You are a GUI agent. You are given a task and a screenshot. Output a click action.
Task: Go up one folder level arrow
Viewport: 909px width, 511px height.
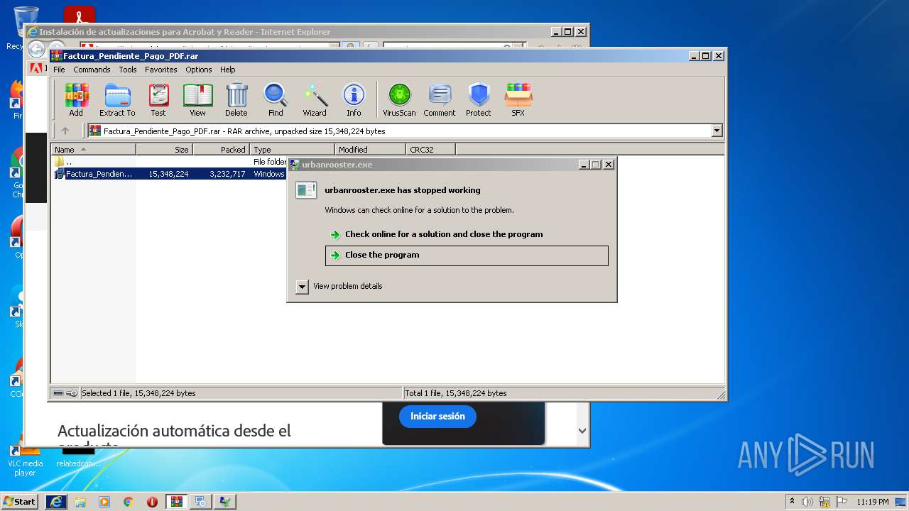pyautogui.click(x=65, y=131)
